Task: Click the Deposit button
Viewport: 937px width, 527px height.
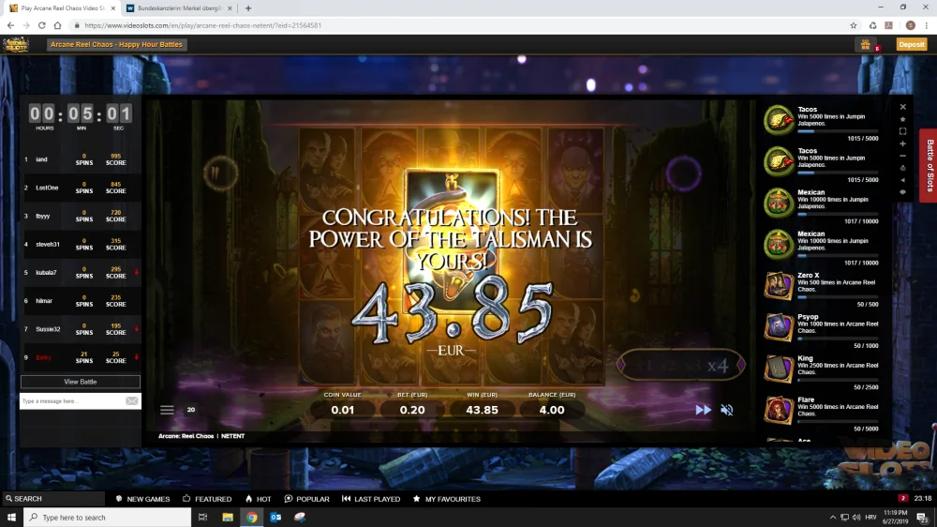Action: pos(912,44)
